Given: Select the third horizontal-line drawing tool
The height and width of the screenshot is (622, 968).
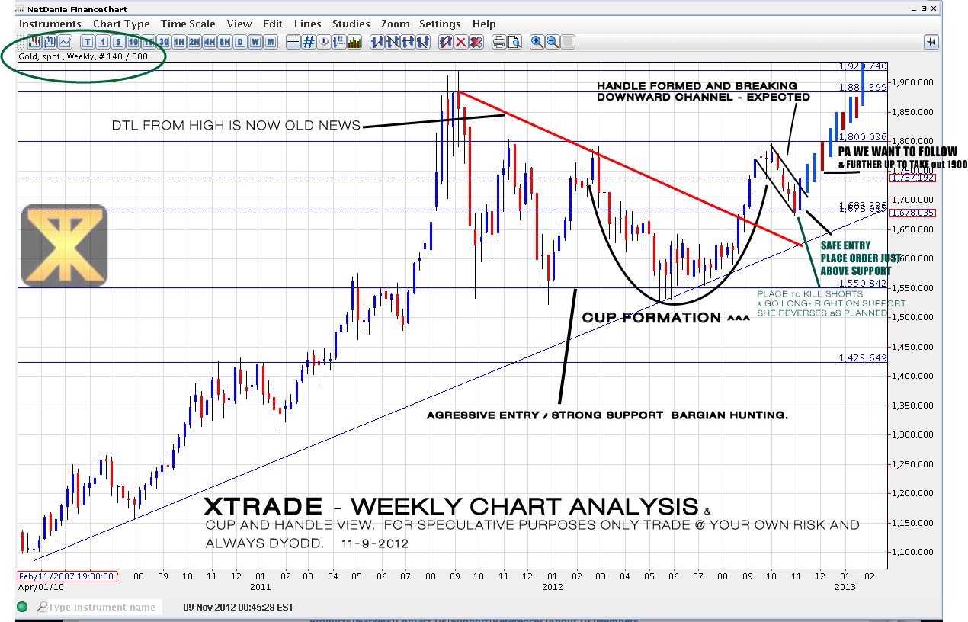Looking at the screenshot, I should 407,42.
